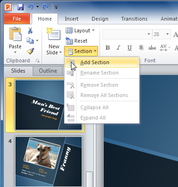
Task: Toggle strikethrough formatting
Action: [152, 48]
